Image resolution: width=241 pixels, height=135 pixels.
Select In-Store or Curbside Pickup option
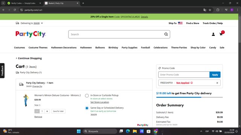87,96
